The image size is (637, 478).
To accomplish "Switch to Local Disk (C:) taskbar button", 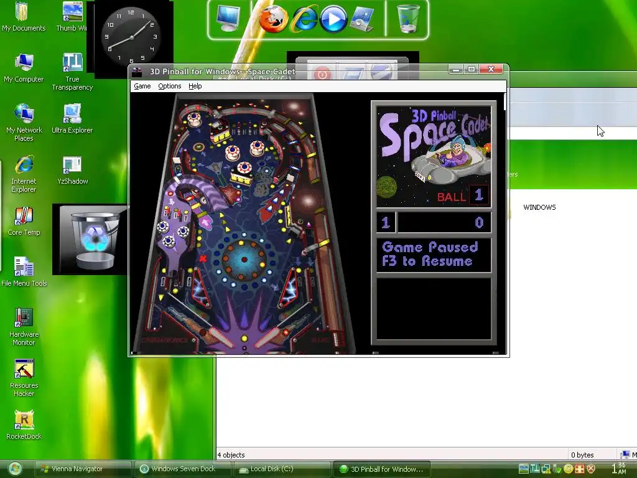I will point(282,469).
